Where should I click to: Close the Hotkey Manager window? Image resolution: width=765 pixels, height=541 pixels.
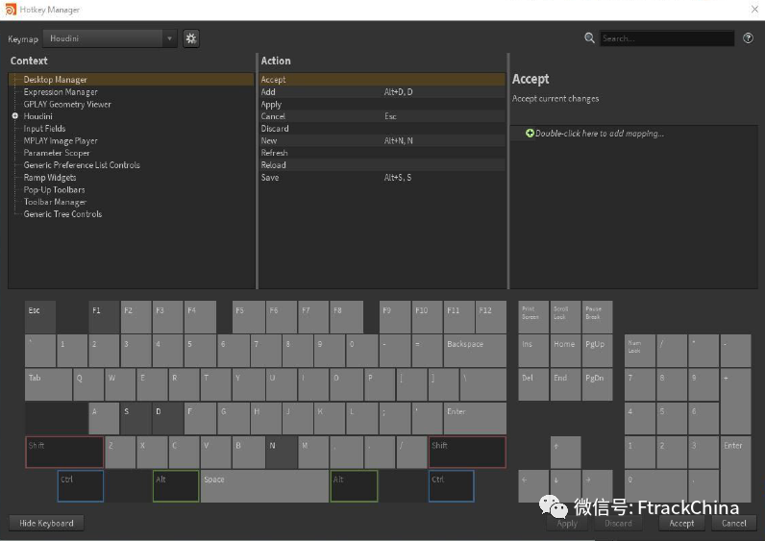(754, 10)
